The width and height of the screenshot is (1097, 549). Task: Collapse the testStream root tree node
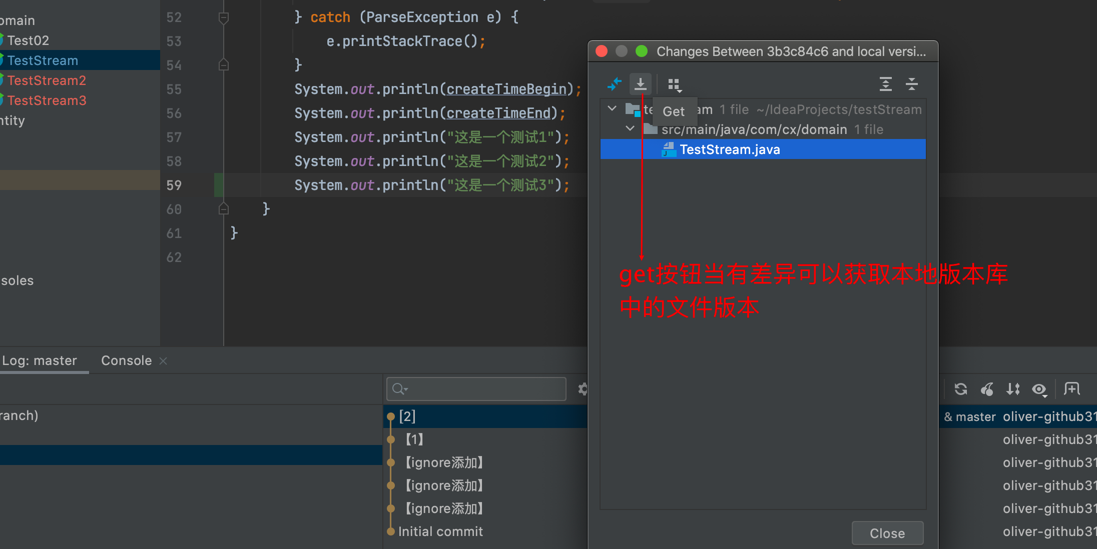(612, 108)
